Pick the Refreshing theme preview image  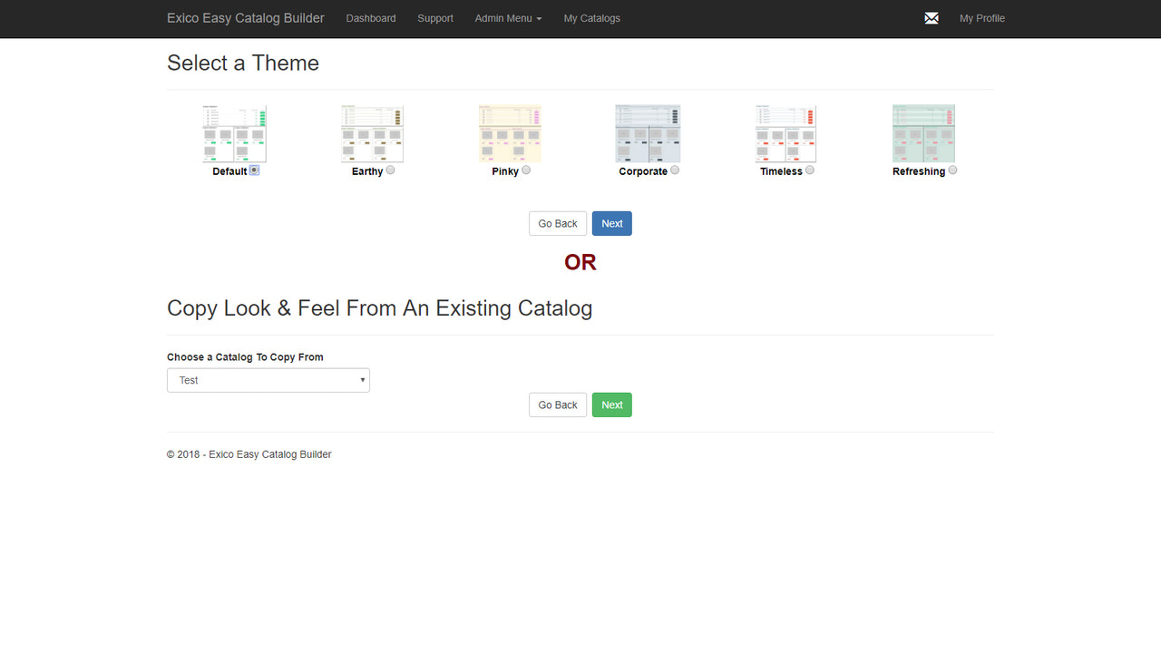pos(923,134)
